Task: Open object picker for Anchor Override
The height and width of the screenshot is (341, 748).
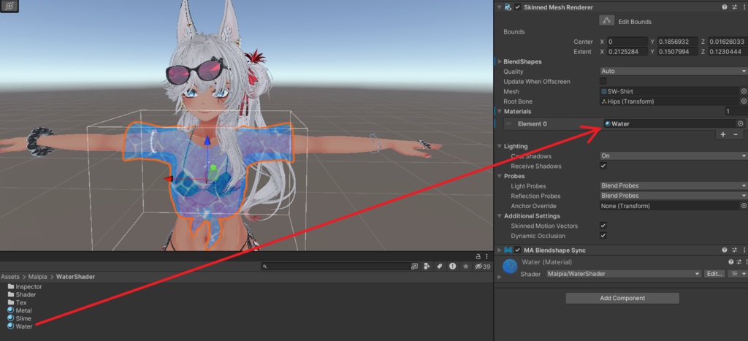Action: click(743, 206)
